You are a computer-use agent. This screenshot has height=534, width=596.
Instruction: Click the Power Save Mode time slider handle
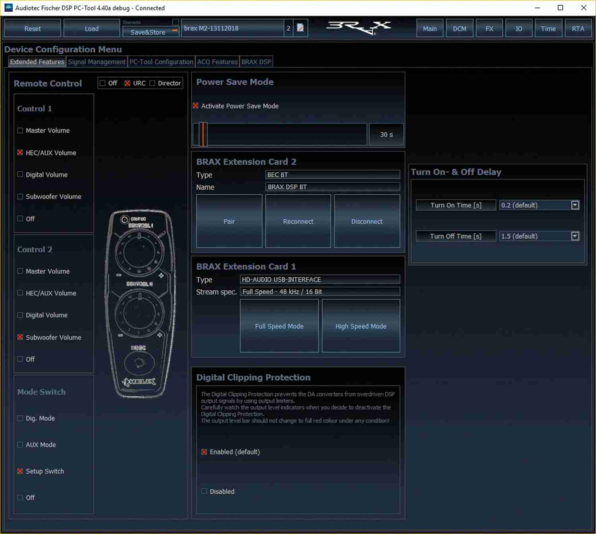pos(203,134)
